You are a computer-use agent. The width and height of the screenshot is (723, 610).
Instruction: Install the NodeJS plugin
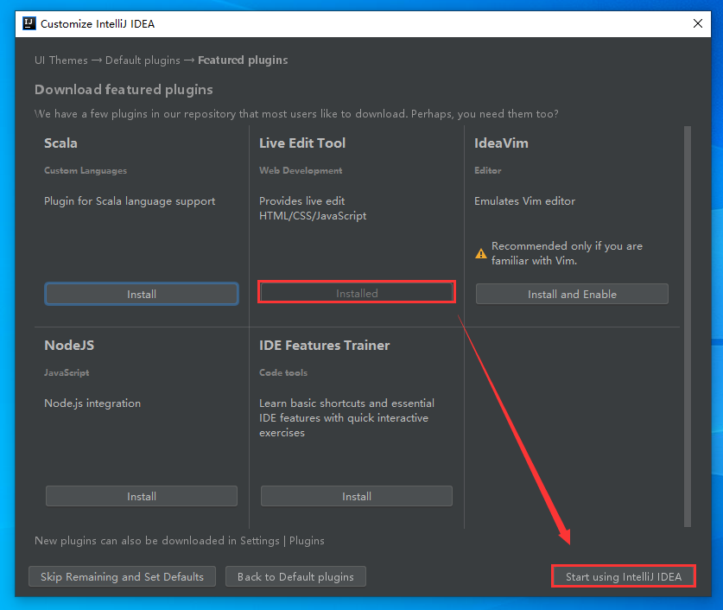click(142, 496)
